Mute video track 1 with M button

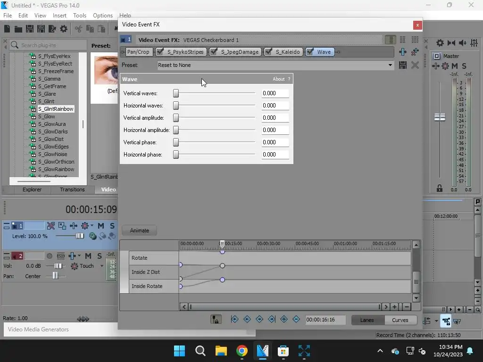tap(101, 226)
